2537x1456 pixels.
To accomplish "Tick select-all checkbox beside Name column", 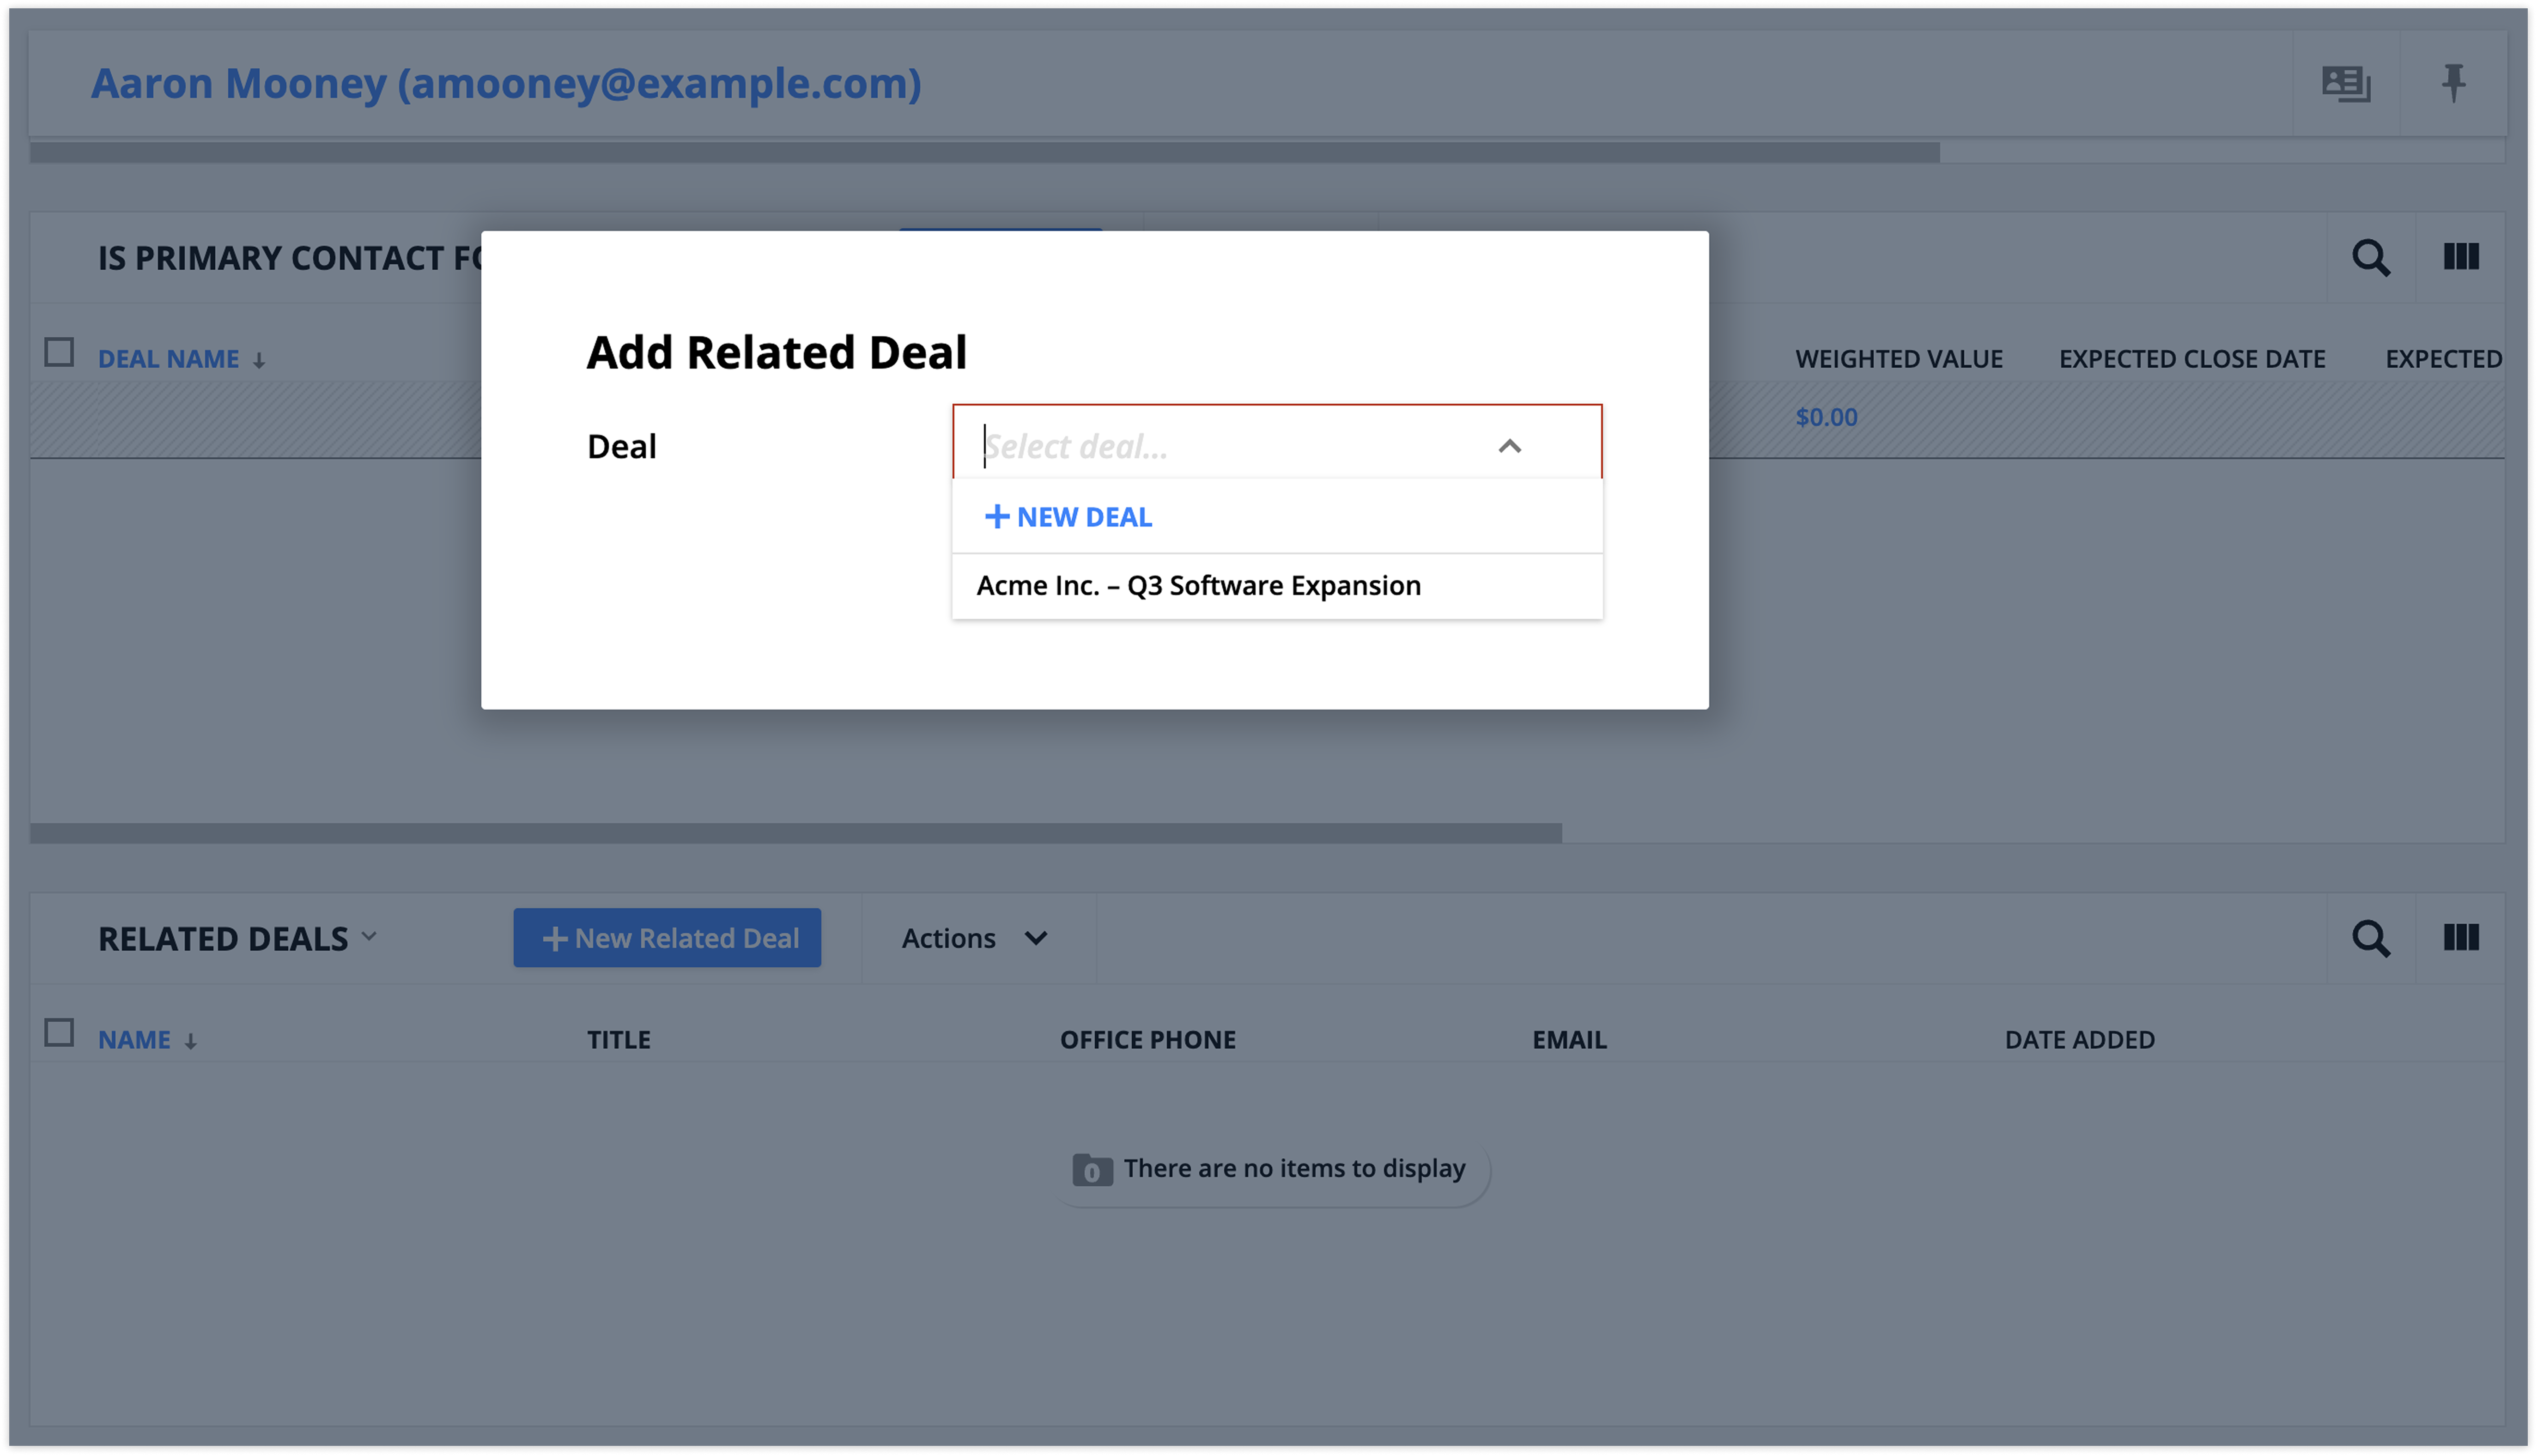I will [x=59, y=1033].
